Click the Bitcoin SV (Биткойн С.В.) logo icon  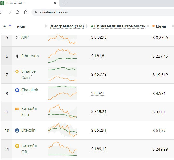point(17,146)
